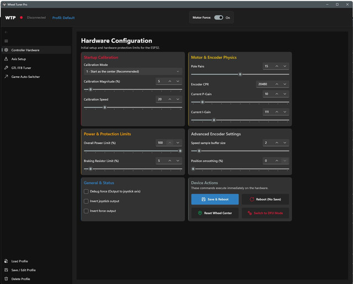Click Switch to DFU Mode button
353x284 pixels.
(265, 213)
